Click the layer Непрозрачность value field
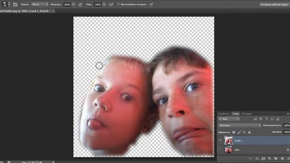 (x=286, y=125)
